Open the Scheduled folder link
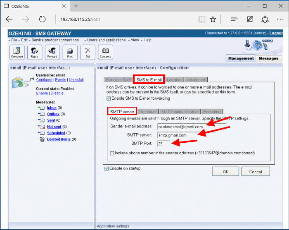 (56, 133)
